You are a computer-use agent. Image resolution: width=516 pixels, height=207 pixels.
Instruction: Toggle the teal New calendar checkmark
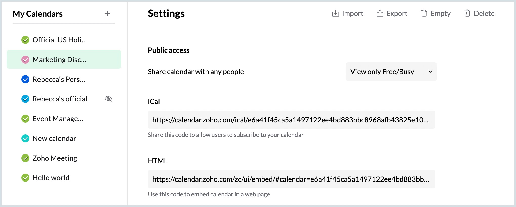(25, 138)
